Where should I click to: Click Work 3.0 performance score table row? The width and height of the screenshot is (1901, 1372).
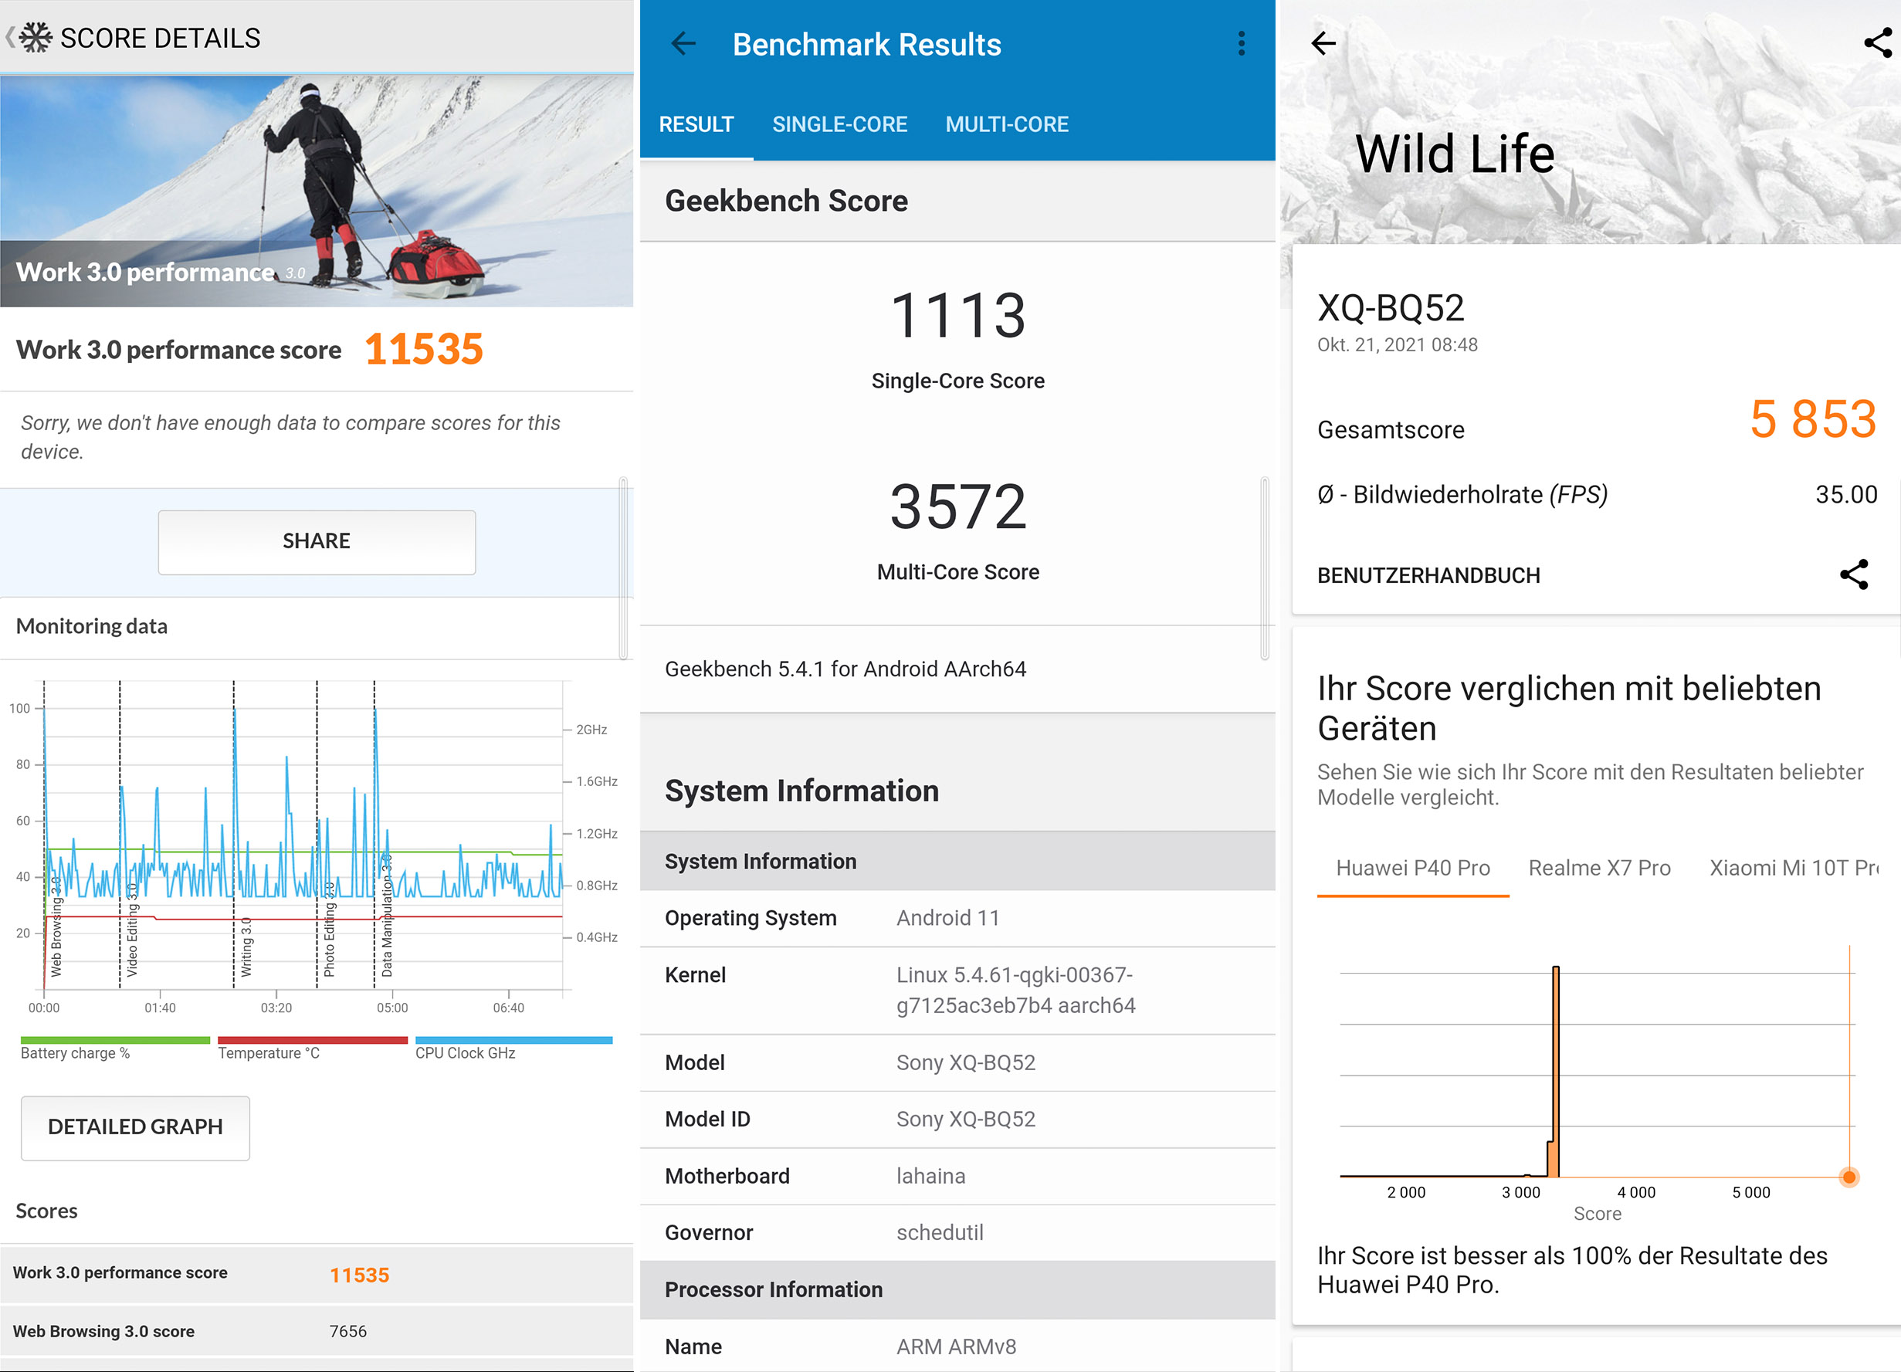coord(317,1274)
